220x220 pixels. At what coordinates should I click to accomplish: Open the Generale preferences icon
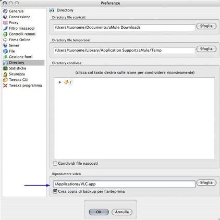click(5, 11)
